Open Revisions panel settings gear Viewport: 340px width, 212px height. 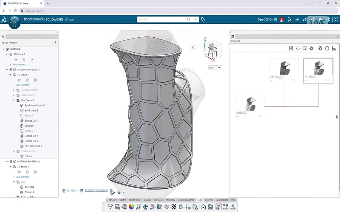pyautogui.click(x=311, y=48)
